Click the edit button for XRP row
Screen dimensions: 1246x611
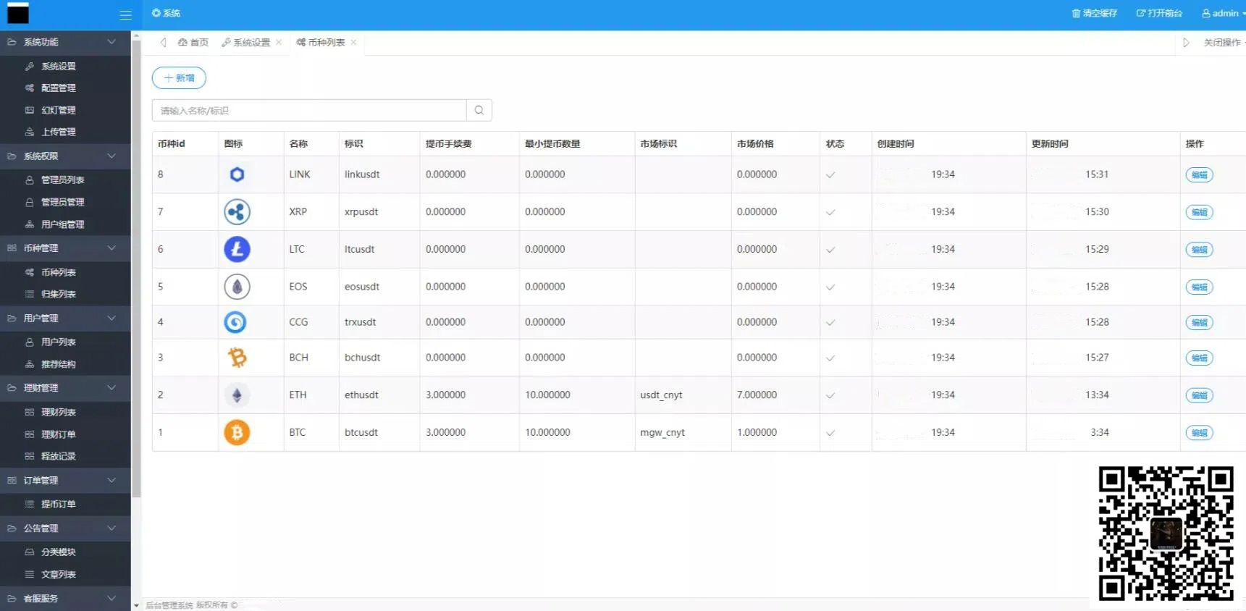click(x=1199, y=212)
